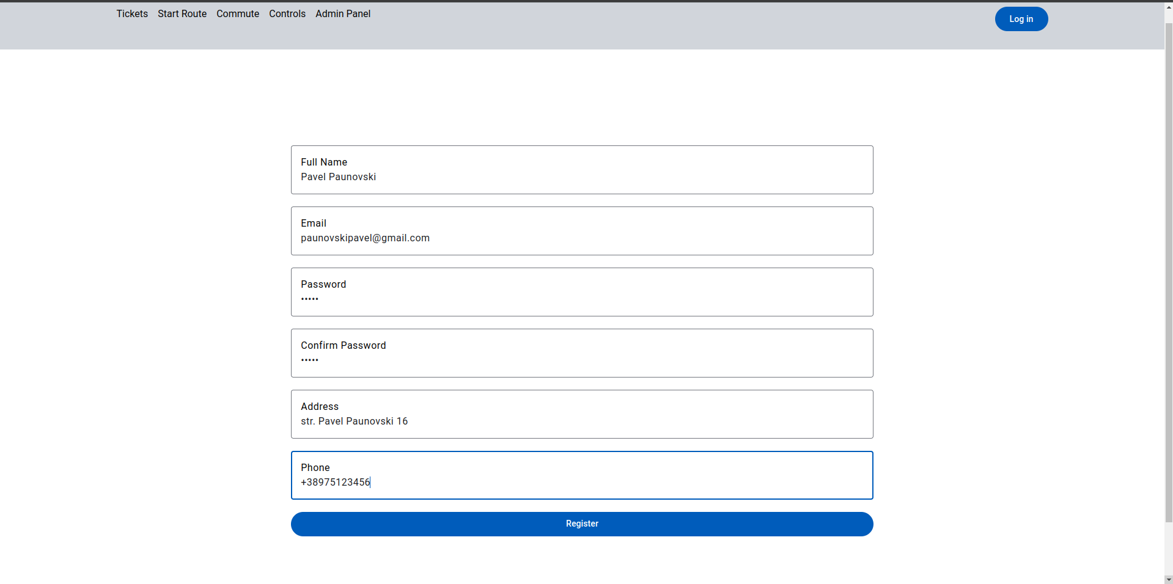Submit the form with Register
Image resolution: width=1173 pixels, height=584 pixels.
[581, 524]
